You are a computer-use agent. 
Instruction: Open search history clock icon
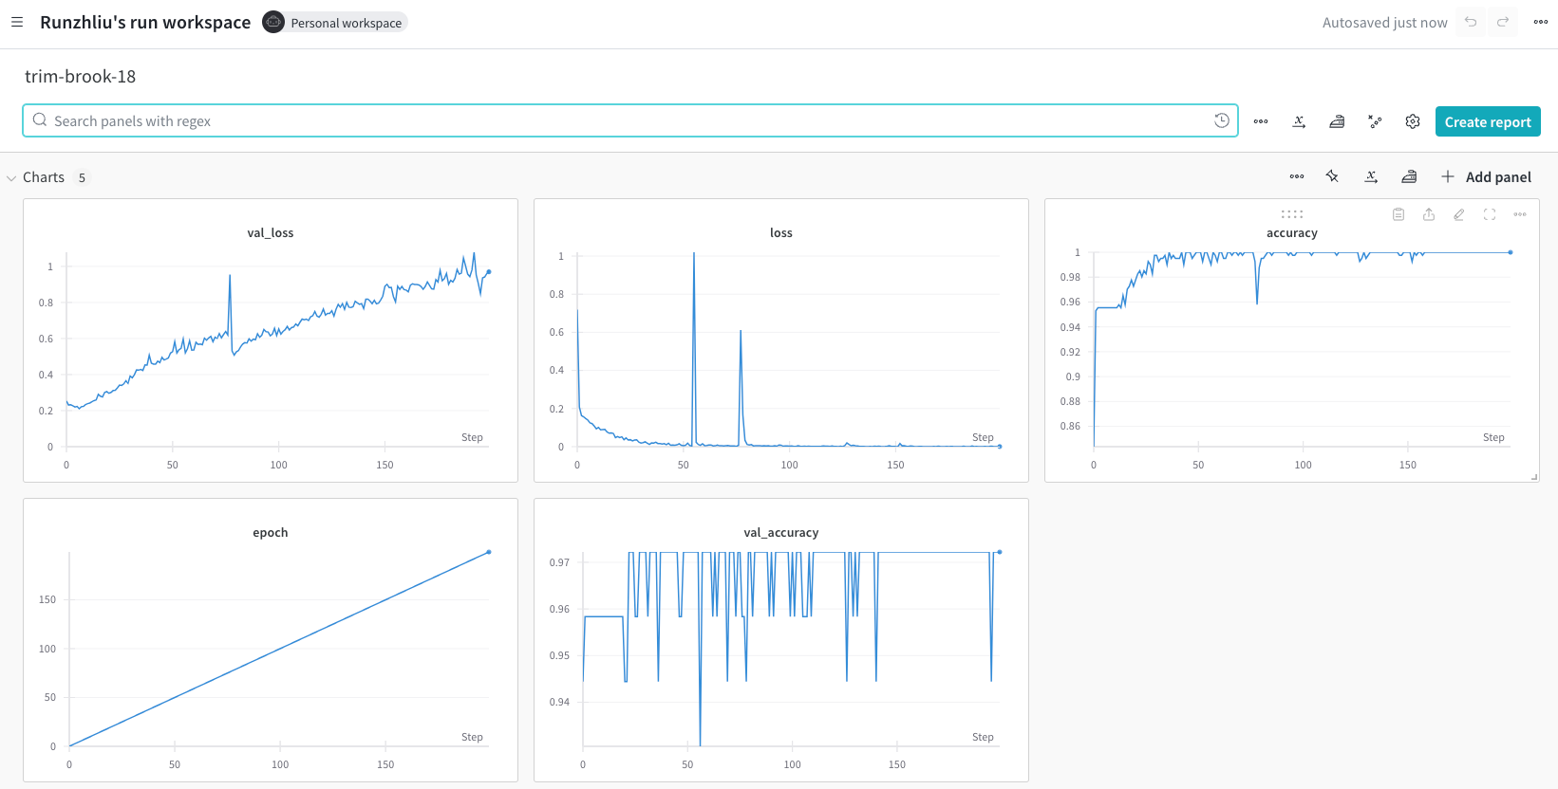[x=1222, y=120]
